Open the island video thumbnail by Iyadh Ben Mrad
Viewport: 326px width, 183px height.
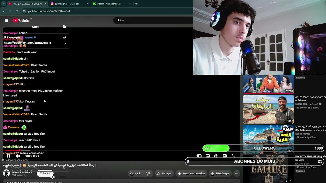[x=268, y=139]
